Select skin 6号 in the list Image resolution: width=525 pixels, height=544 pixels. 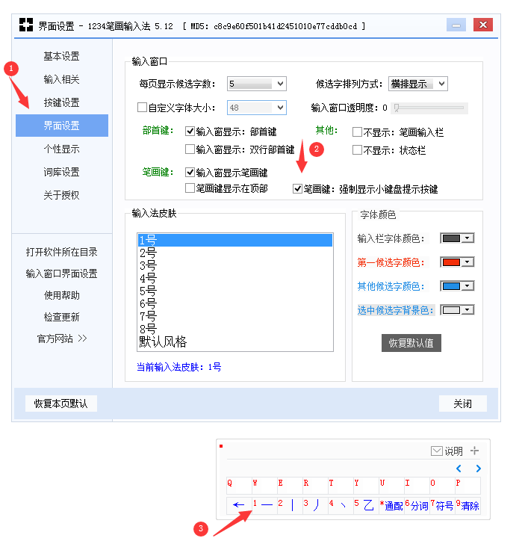pos(235,303)
